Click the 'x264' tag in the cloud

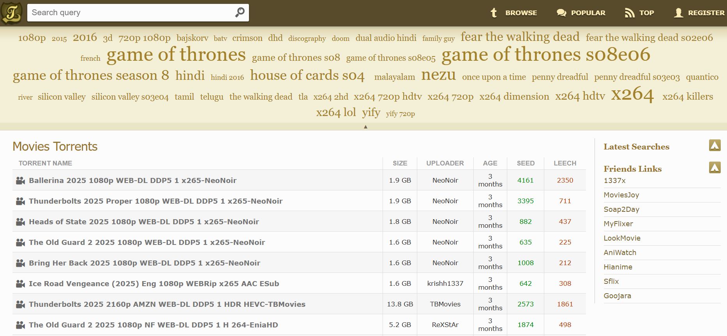[632, 95]
